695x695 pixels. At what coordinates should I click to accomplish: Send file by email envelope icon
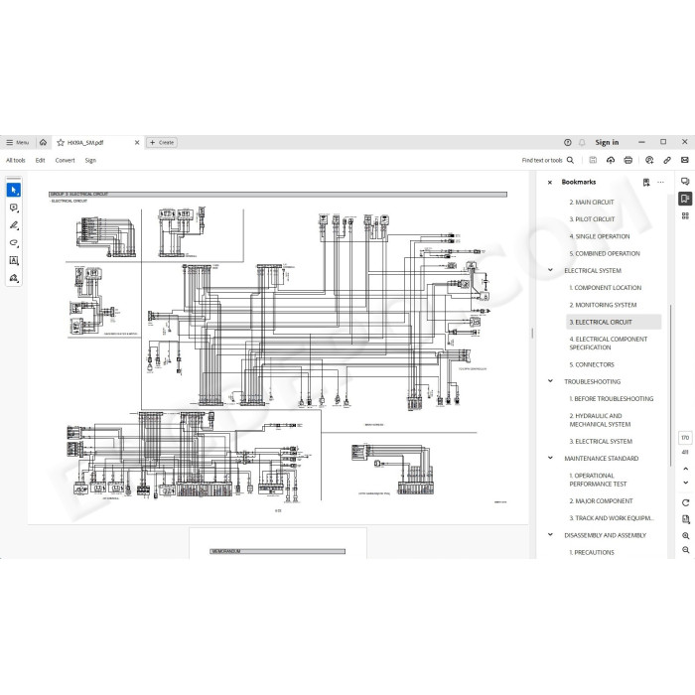685,160
